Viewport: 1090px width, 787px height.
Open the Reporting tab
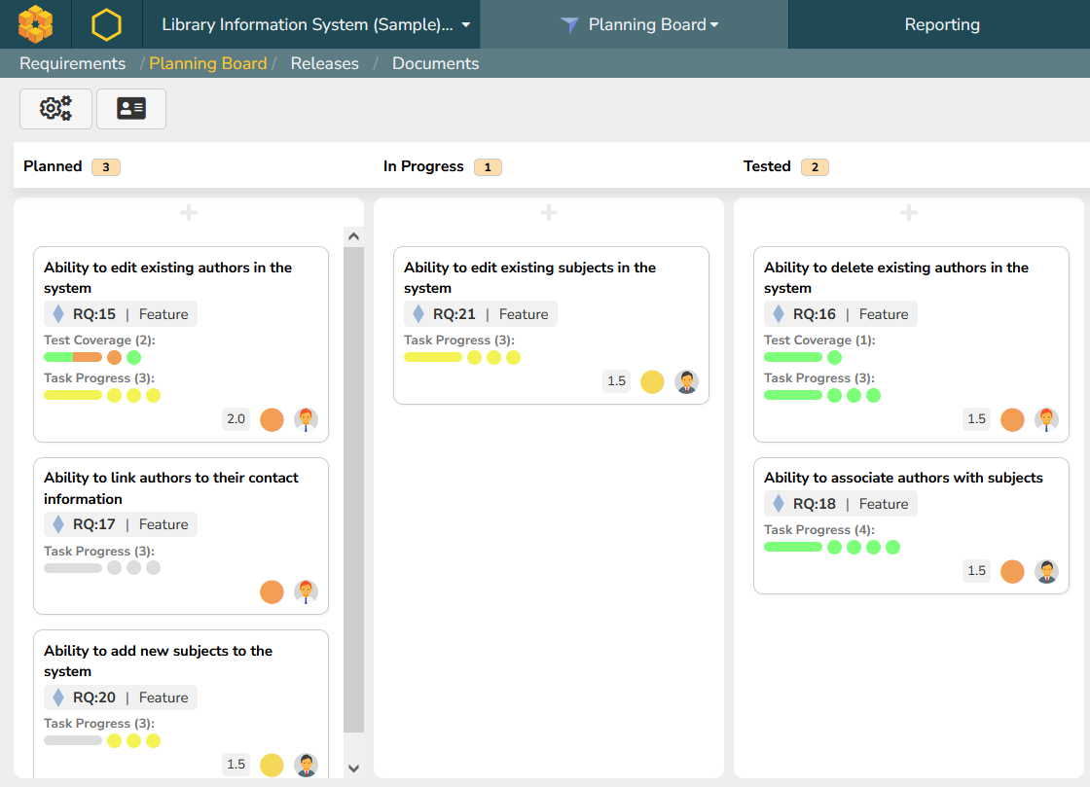click(941, 24)
